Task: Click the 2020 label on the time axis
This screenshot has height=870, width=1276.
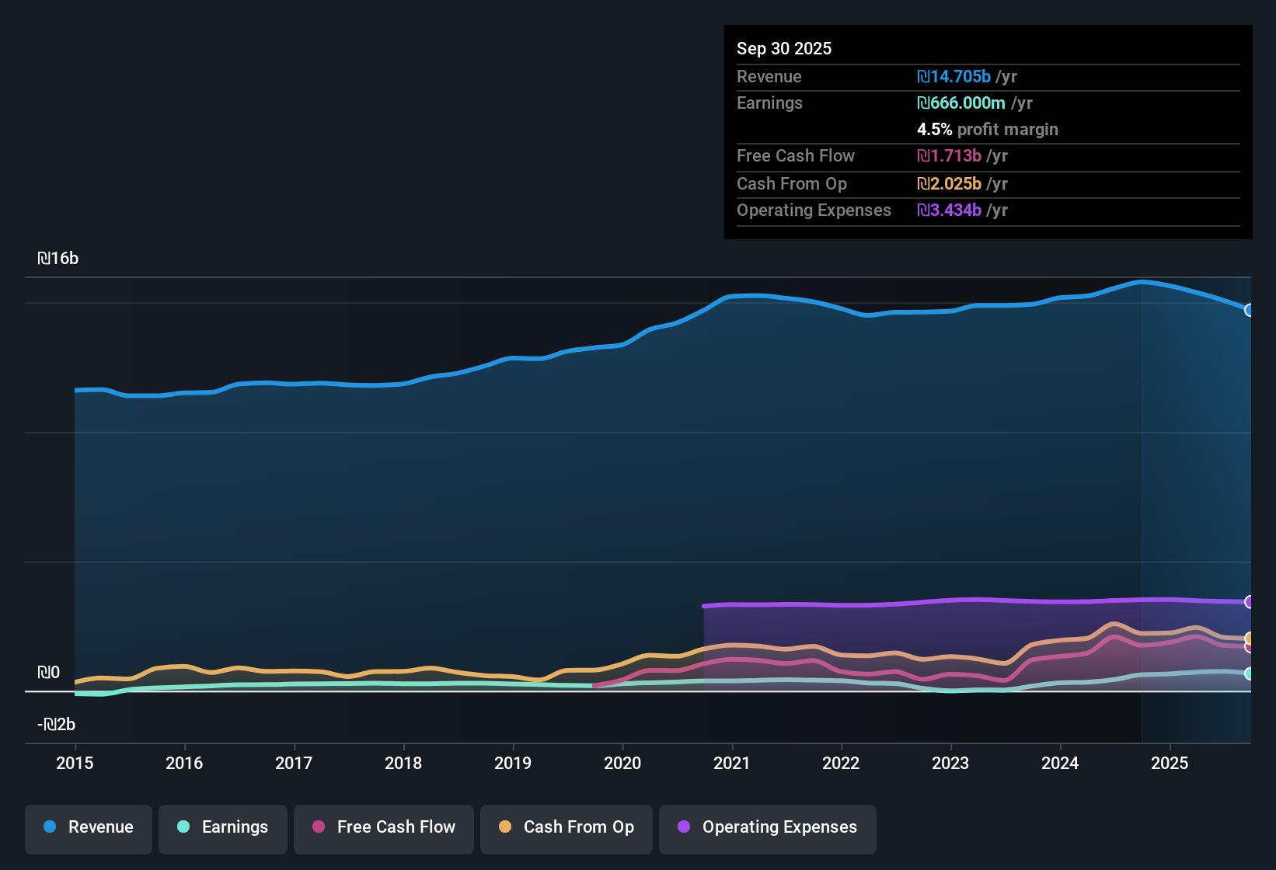Action: click(x=622, y=764)
